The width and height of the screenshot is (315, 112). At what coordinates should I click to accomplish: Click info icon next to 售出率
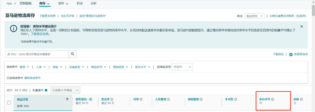click(x=112, y=99)
